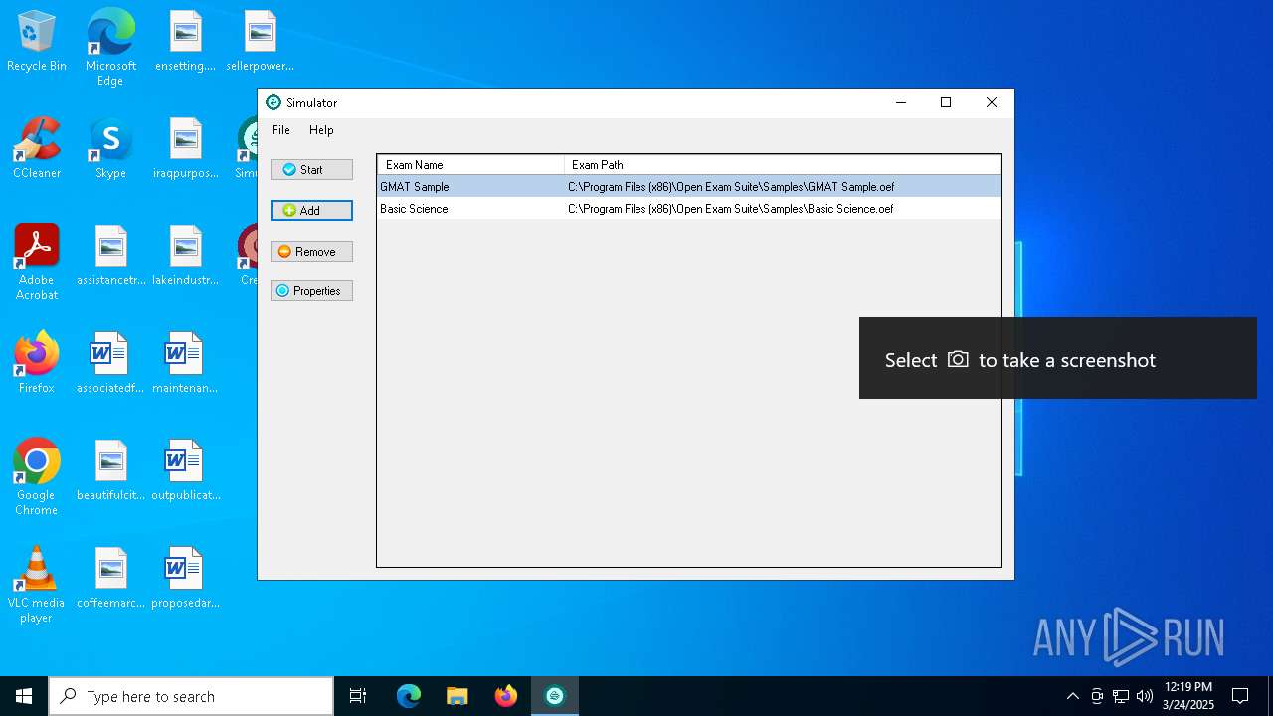Open the notification center icon
This screenshot has width=1273, height=716.
[1240, 696]
